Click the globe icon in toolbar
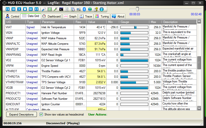This screenshot has height=128, width=206. point(90,9)
